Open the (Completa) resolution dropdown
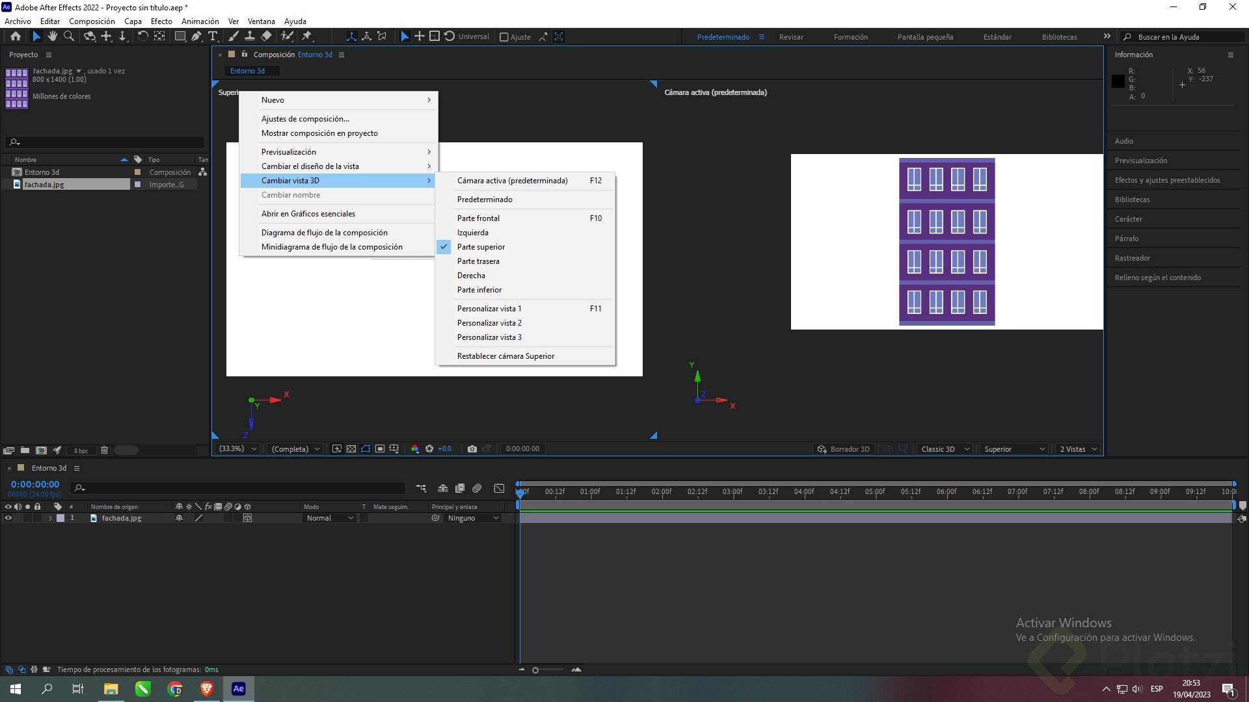 pos(296,449)
